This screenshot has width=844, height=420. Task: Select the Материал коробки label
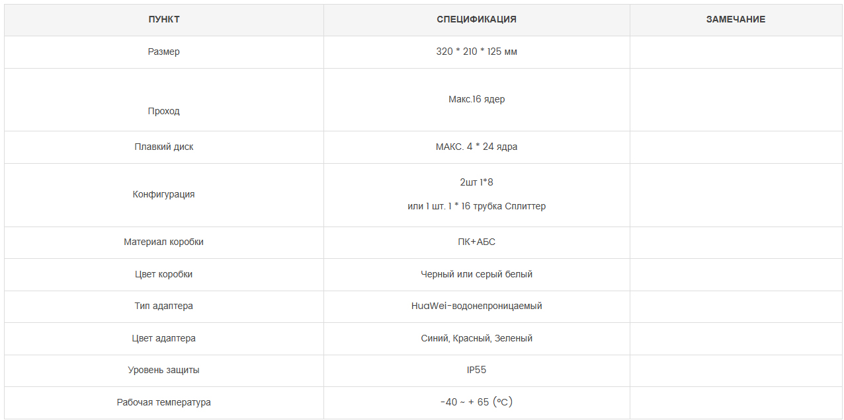click(163, 242)
